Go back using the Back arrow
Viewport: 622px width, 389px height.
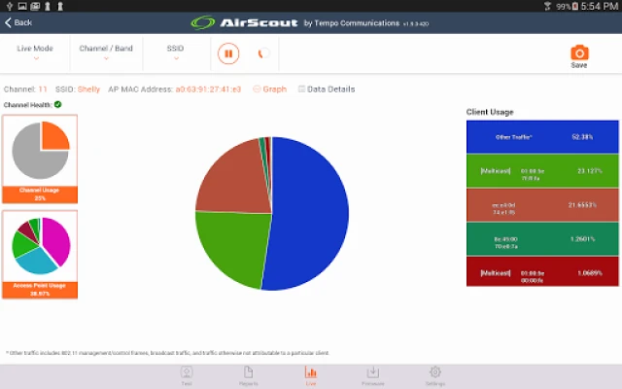[18, 22]
